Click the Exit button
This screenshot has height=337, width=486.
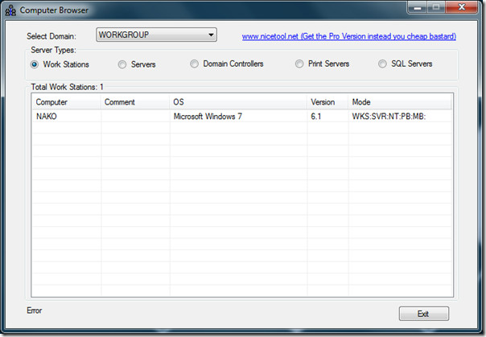click(424, 314)
